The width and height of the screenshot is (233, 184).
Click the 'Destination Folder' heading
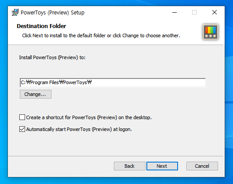[x=41, y=26]
